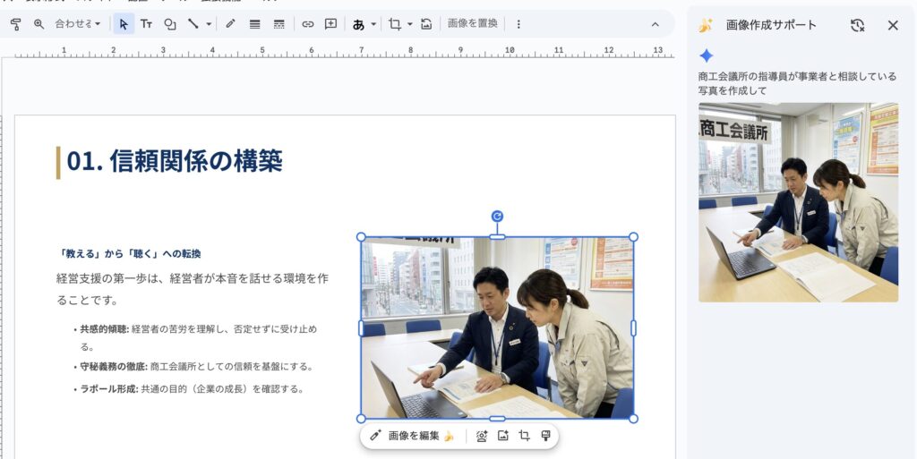Click the insert link icon
Viewport: 917px width, 459px height.
(307, 24)
